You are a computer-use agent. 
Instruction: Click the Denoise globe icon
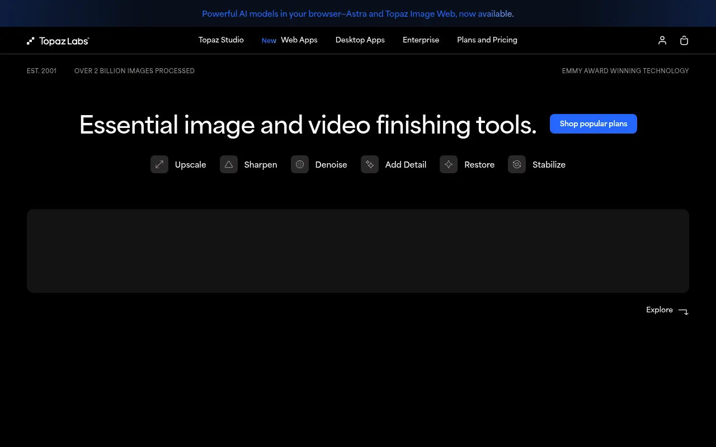pos(300,164)
